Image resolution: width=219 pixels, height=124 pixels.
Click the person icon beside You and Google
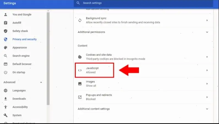click(6, 15)
